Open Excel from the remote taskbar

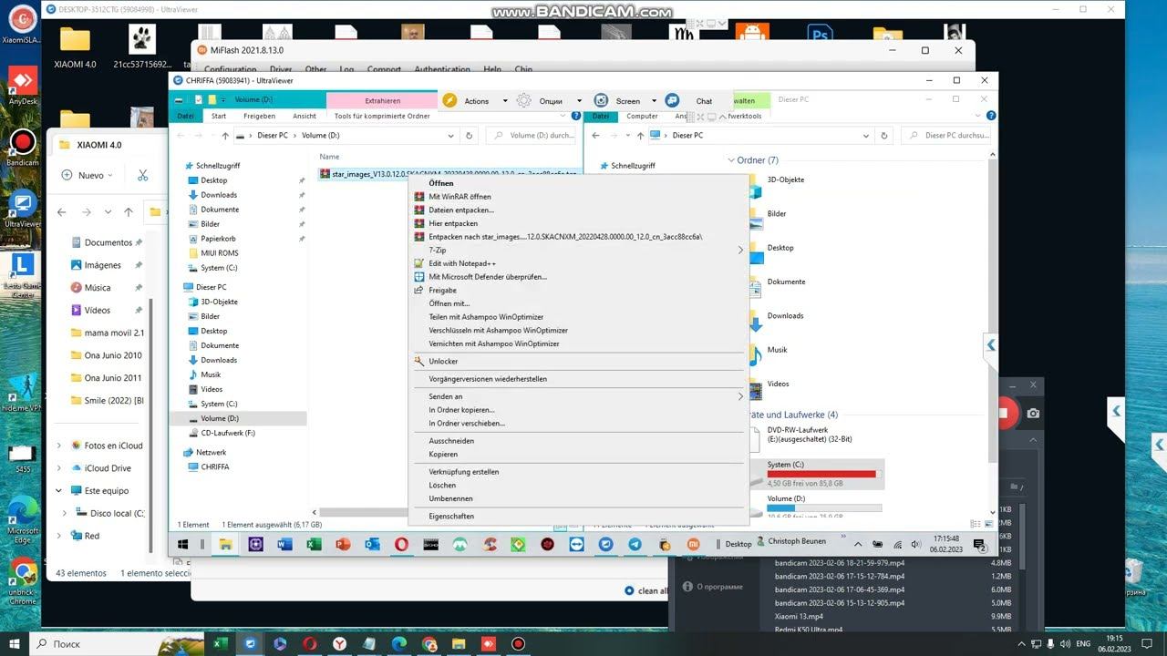[x=314, y=544]
